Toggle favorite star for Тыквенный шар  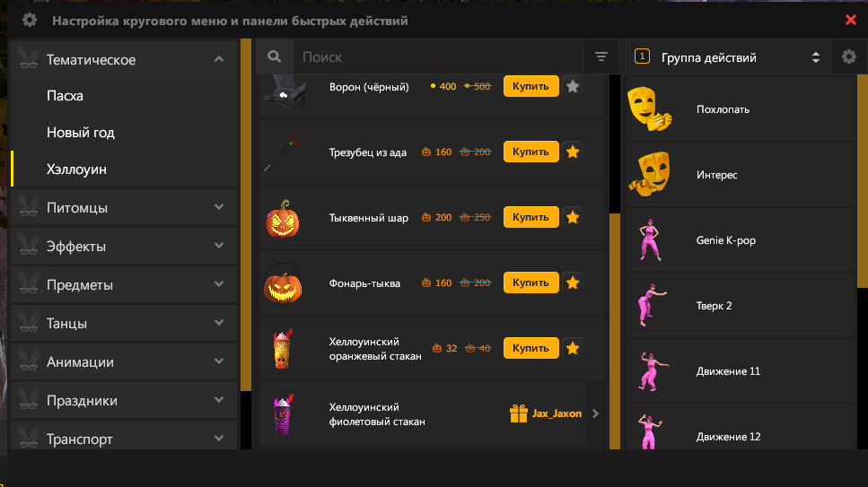(x=573, y=217)
